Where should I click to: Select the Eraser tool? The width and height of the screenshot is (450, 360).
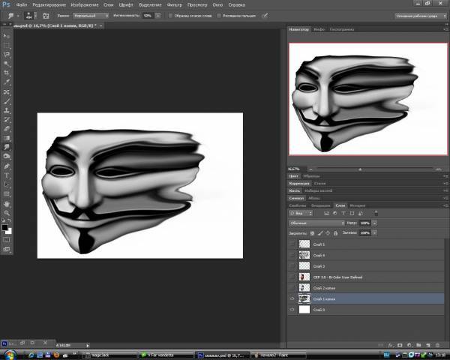(7, 128)
